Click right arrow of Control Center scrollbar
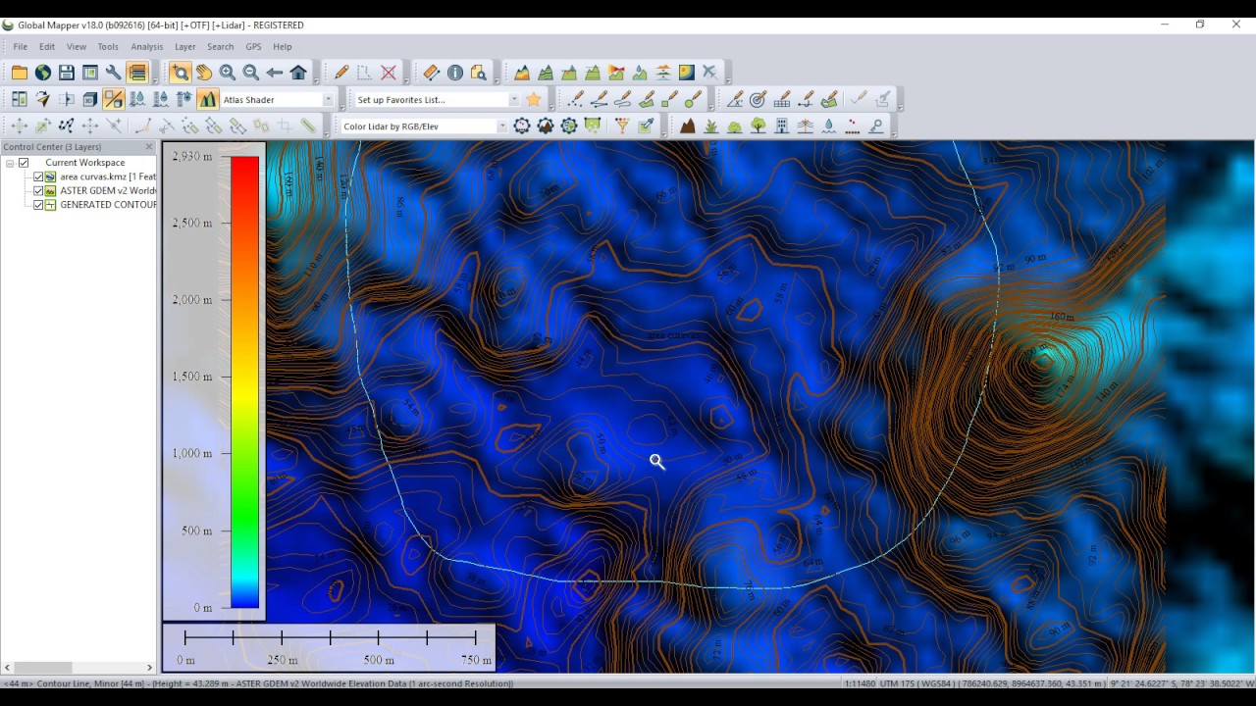The width and height of the screenshot is (1256, 706). [x=150, y=668]
